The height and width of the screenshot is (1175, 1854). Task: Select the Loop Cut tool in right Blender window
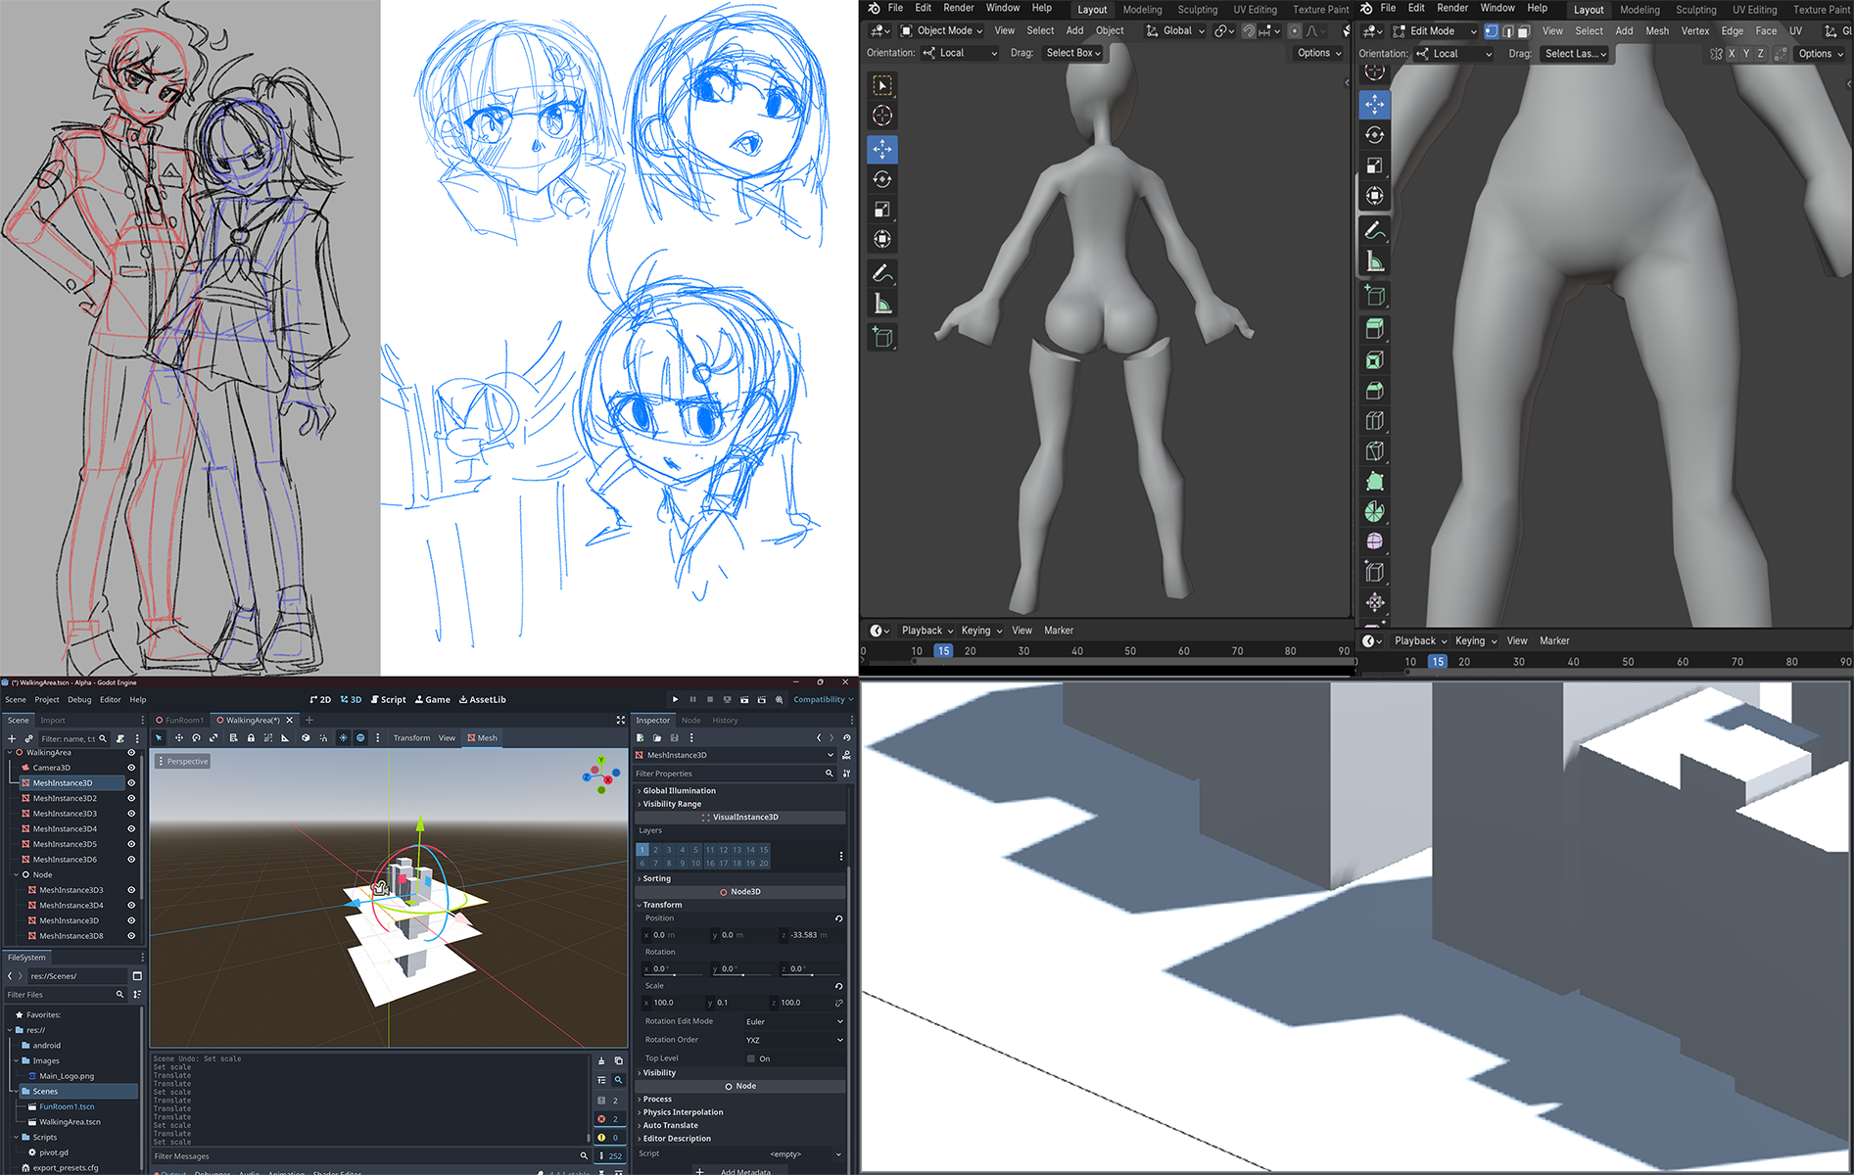click(x=1375, y=421)
